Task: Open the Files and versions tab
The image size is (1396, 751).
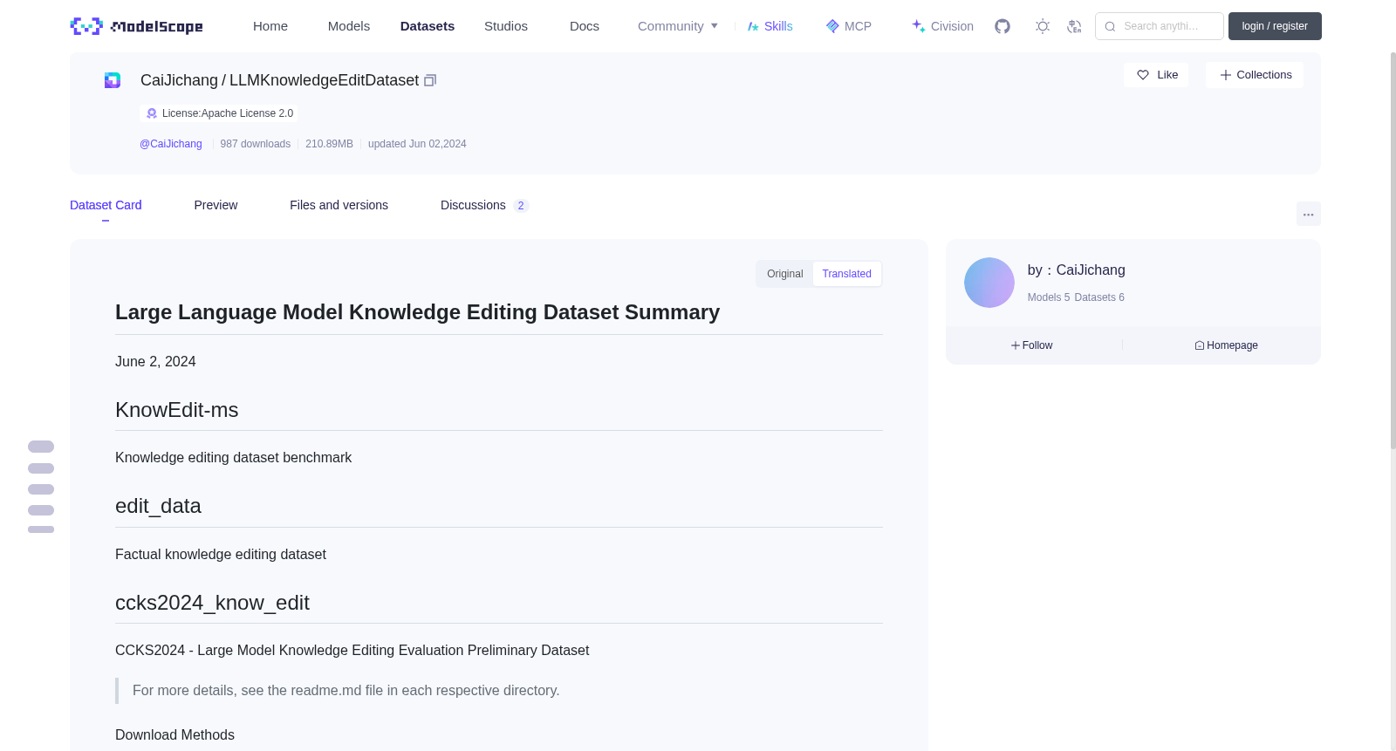Action: [x=339, y=205]
